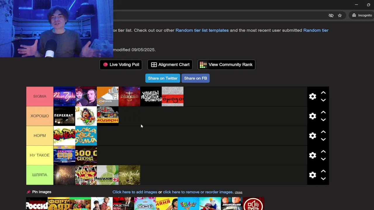The height and width of the screenshot is (210, 374).
Task: Move SIGMA row down with arrow
Action: tap(323, 100)
